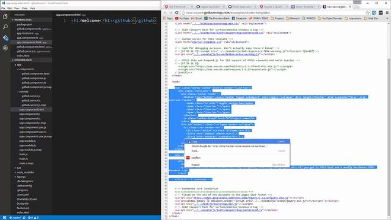Choose Inspect in the context menu
The height and width of the screenshot is (220, 391).
[x=237, y=164]
